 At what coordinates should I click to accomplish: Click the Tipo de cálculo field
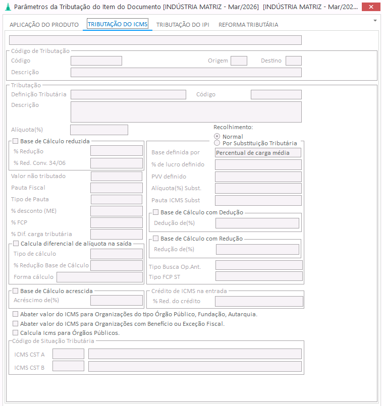[x=117, y=254]
